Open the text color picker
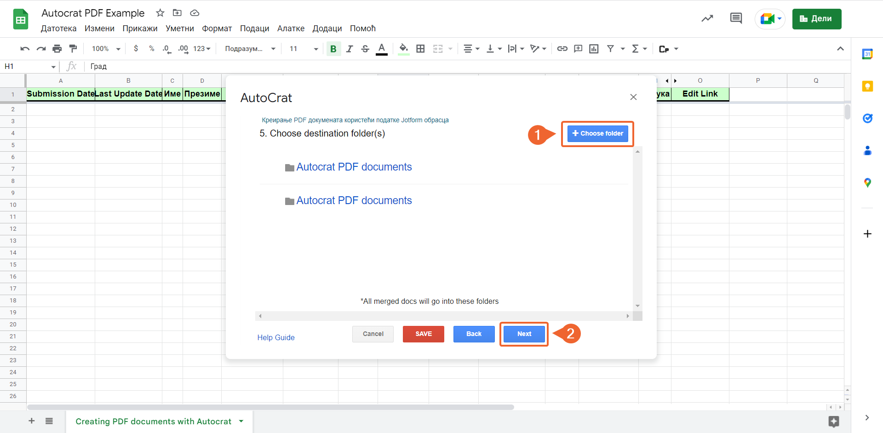Screen dimensions: 883x433 pos(381,49)
